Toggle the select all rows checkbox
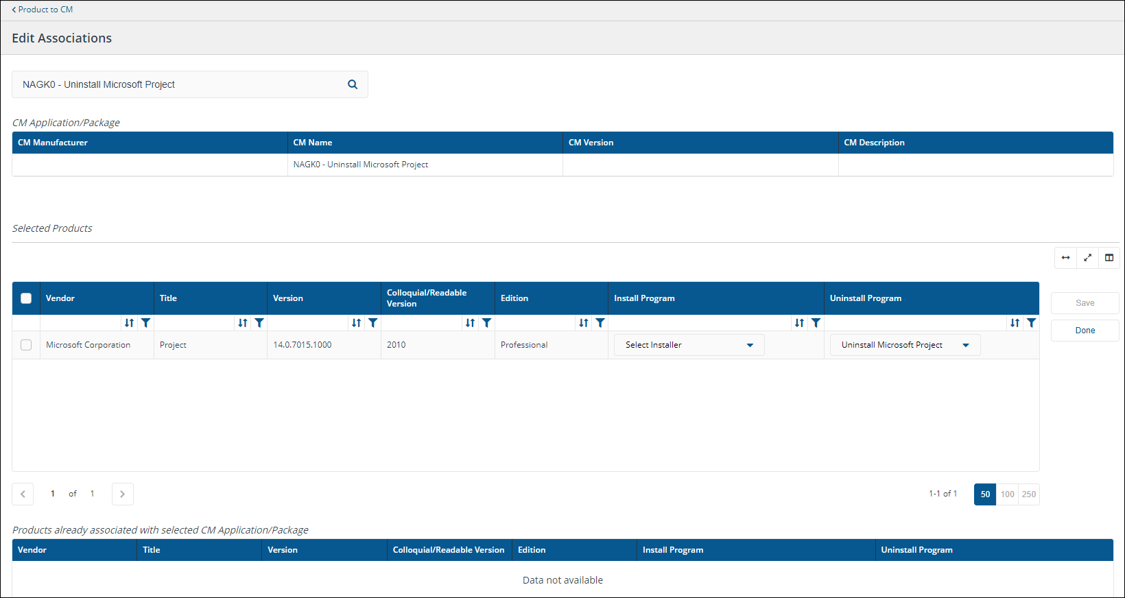The image size is (1125, 598). (26, 298)
